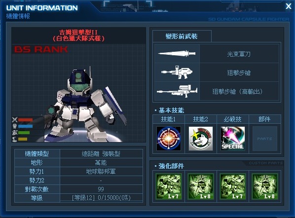Click the crosshair target skill 1 icon
This screenshot has height=218, width=295.
tap(169, 139)
